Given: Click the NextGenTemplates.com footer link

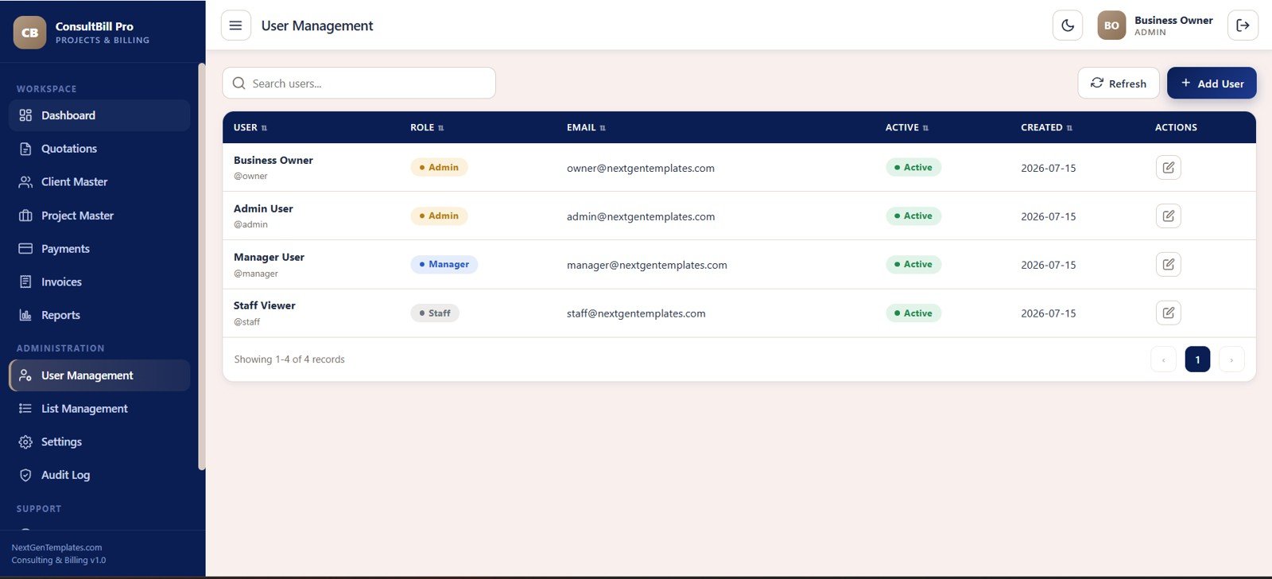Looking at the screenshot, I should pos(56,547).
